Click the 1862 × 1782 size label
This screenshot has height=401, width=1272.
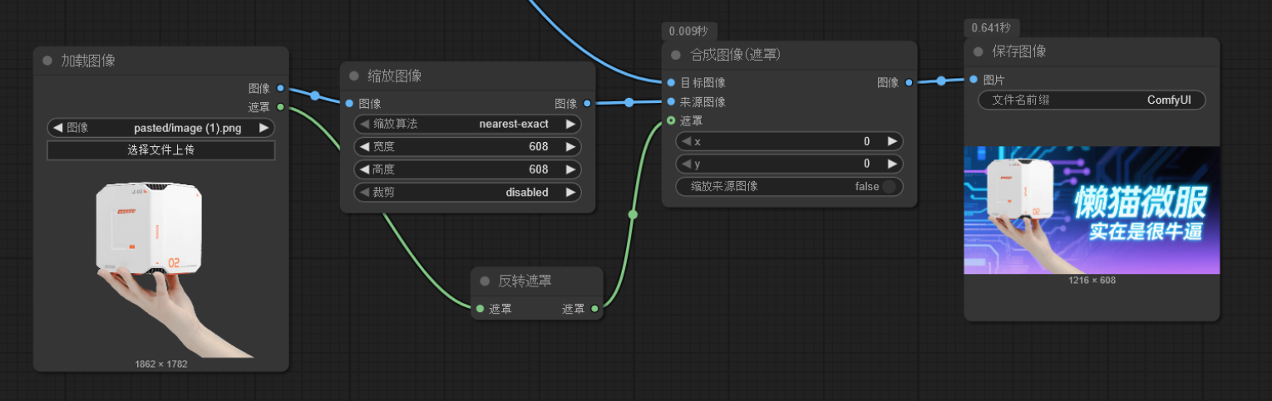pyautogui.click(x=161, y=364)
